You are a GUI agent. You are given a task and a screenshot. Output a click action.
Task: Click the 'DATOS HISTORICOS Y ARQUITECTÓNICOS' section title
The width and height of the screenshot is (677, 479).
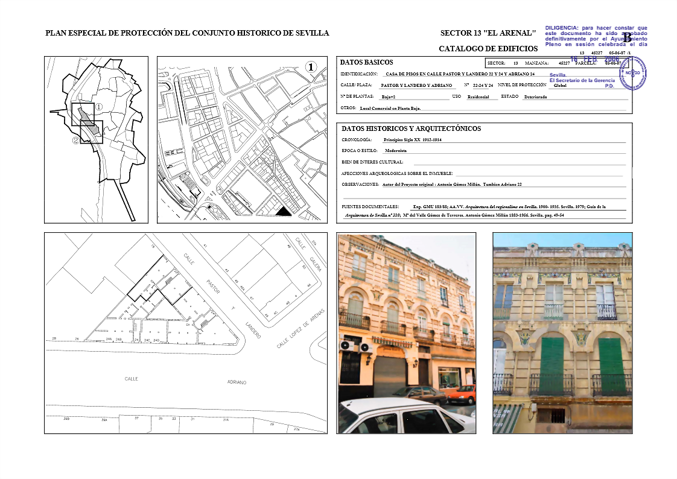[x=411, y=128]
